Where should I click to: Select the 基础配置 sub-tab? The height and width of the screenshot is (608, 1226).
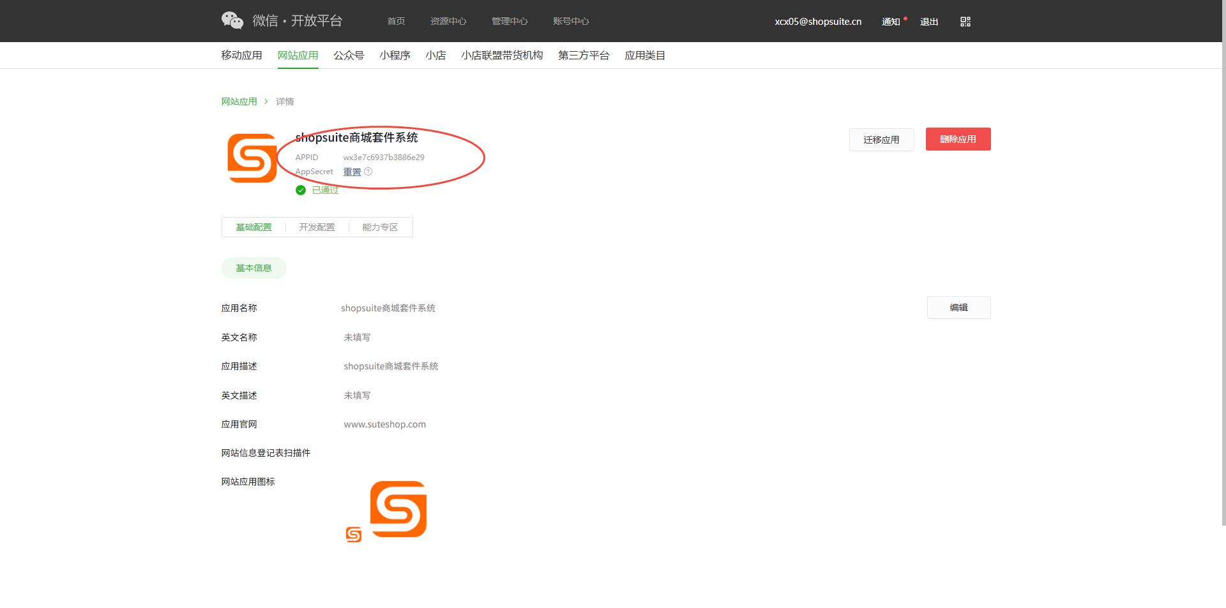[x=254, y=227]
